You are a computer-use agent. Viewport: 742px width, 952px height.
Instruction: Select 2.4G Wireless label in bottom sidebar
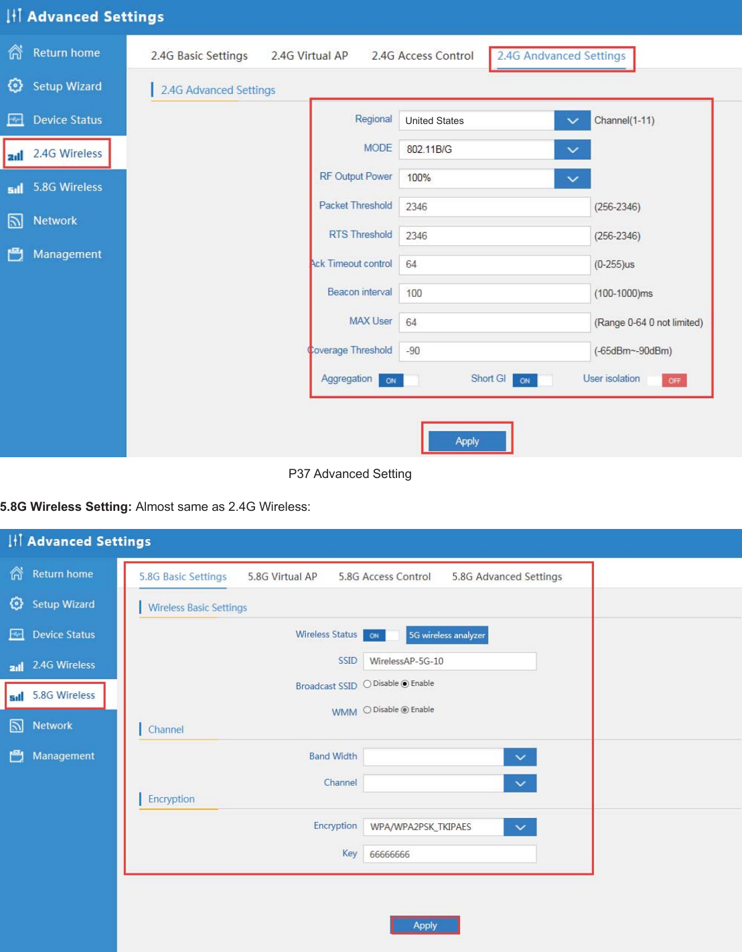64,665
